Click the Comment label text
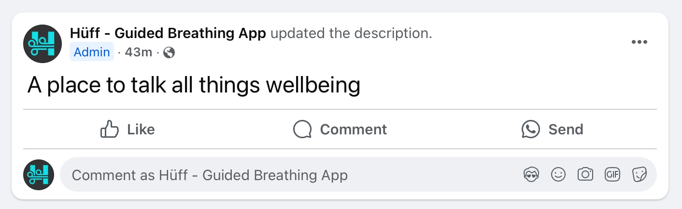 pos(354,130)
